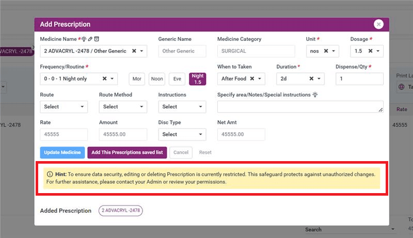This screenshot has width=413, height=238.
Task: Expand the Route Method dropdown
Action: click(x=122, y=107)
